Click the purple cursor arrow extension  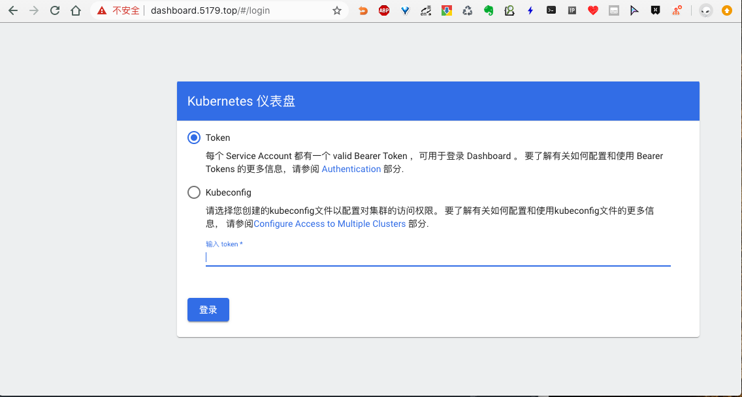point(635,10)
